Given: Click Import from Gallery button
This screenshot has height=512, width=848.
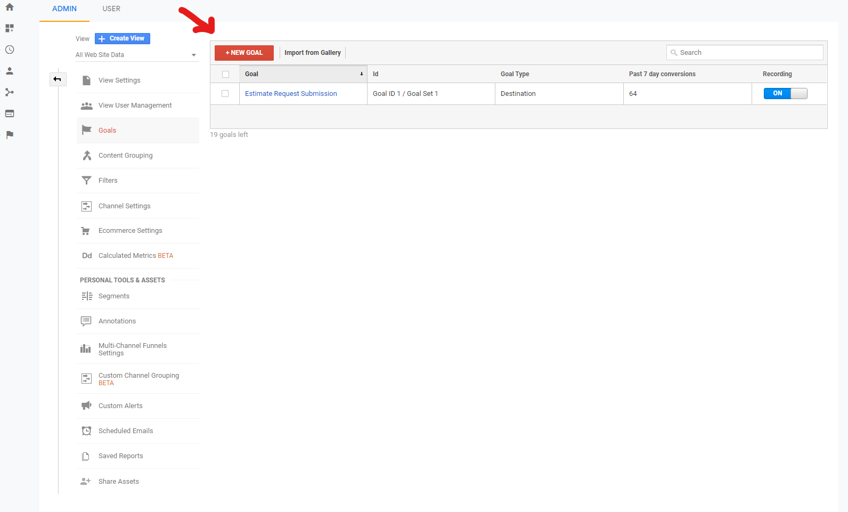Looking at the screenshot, I should click(313, 53).
